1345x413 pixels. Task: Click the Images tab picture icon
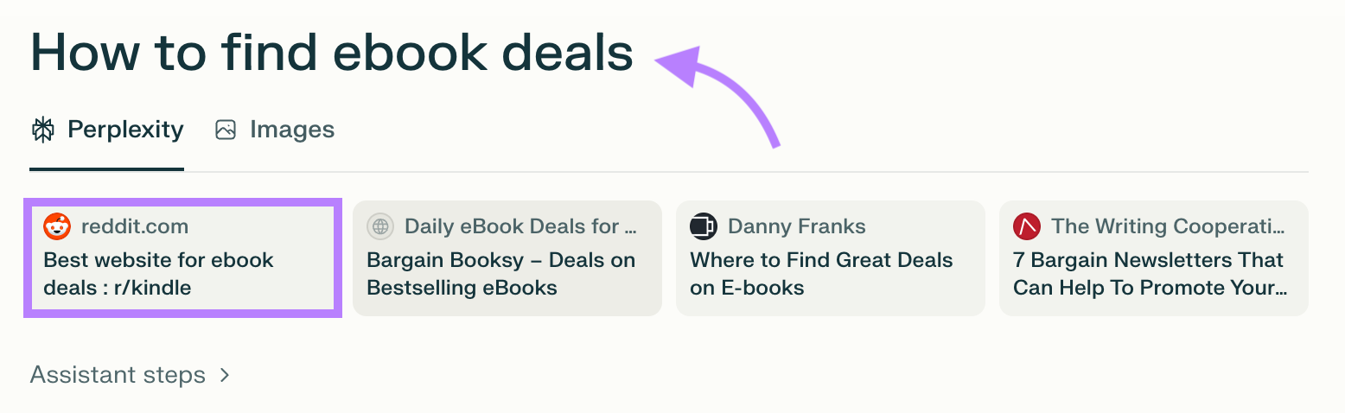226,130
